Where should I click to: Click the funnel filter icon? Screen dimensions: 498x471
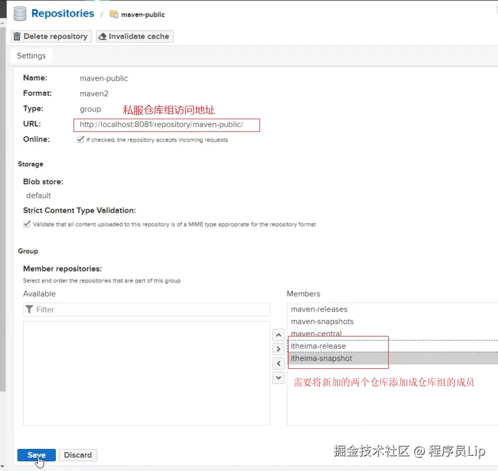click(x=29, y=309)
